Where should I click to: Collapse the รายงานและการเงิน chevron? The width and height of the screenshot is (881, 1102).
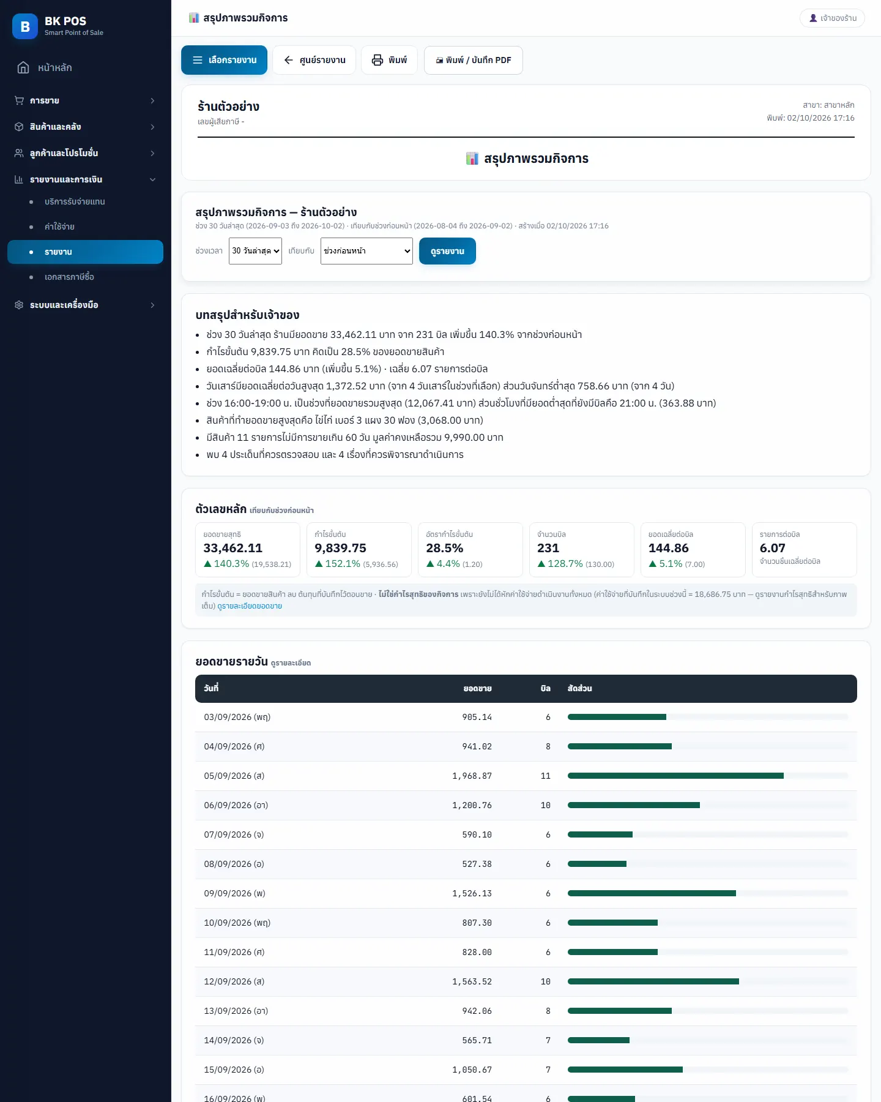click(x=152, y=179)
